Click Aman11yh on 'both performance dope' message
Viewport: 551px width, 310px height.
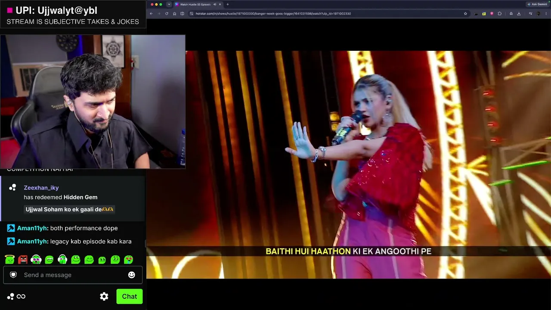(32, 228)
